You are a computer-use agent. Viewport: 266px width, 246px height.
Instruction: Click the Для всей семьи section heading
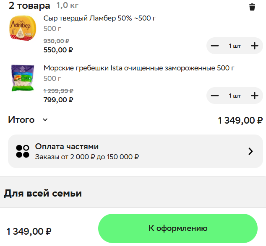click(x=43, y=193)
